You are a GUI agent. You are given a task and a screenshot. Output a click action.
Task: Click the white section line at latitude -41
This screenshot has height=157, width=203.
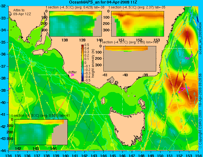pyautogui.click(x=97, y=115)
